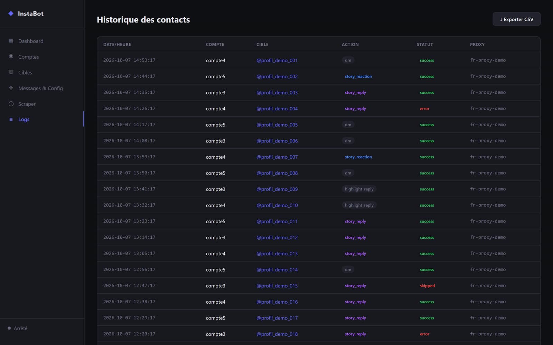The width and height of the screenshot is (553, 345).
Task: Click the DATE/HEURE column header
Action: pos(117,45)
